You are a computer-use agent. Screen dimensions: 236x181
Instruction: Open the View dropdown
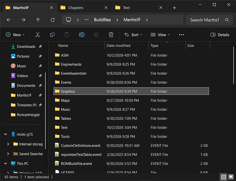click(160, 35)
